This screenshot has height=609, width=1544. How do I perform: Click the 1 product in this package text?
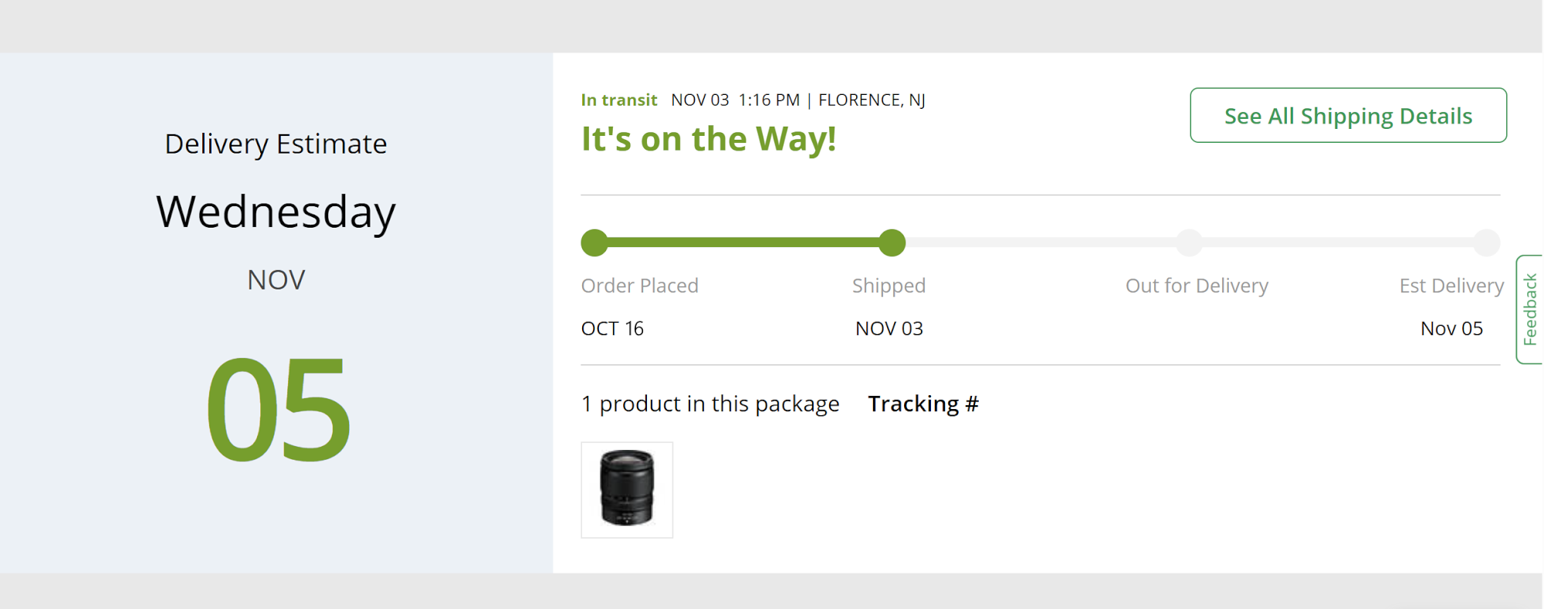(709, 404)
